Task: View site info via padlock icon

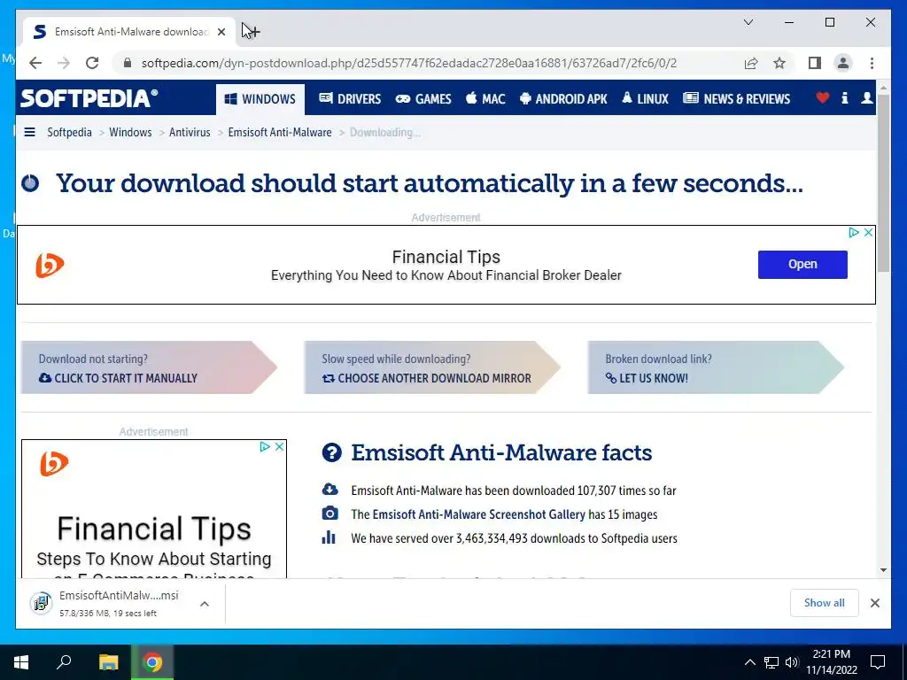Action: (128, 63)
